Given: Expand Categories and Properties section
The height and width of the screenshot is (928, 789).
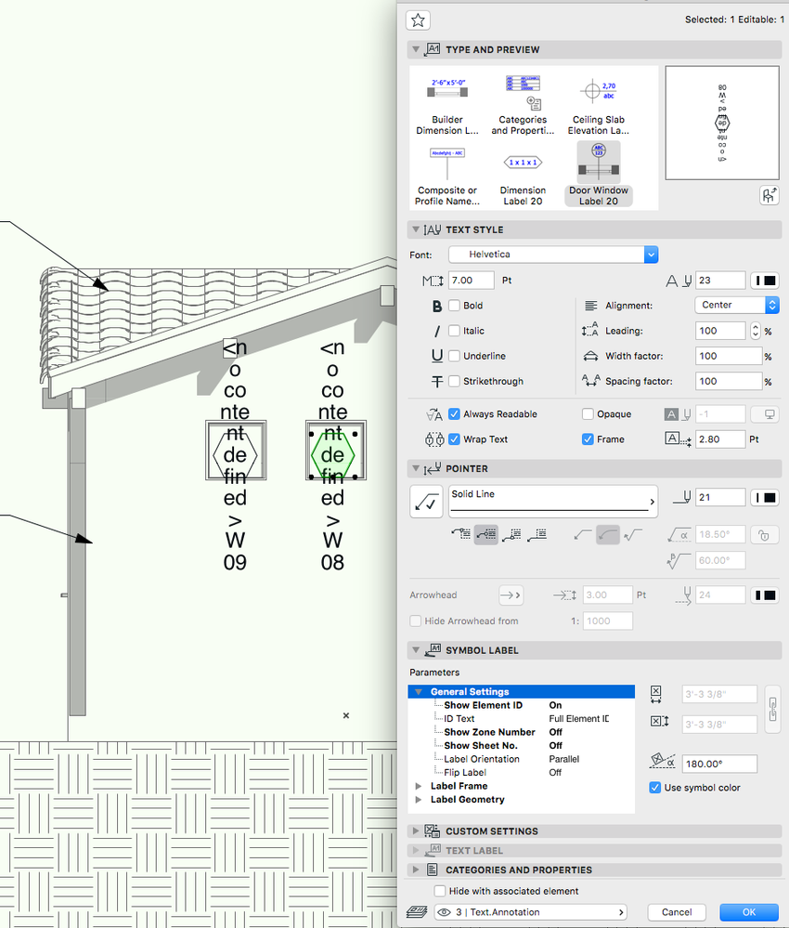Looking at the screenshot, I should 416,869.
